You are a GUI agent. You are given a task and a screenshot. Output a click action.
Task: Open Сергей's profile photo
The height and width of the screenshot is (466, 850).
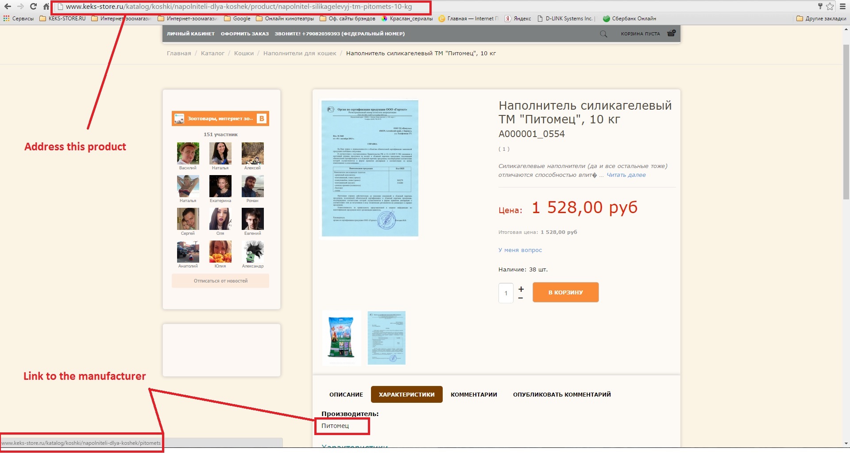(188, 219)
